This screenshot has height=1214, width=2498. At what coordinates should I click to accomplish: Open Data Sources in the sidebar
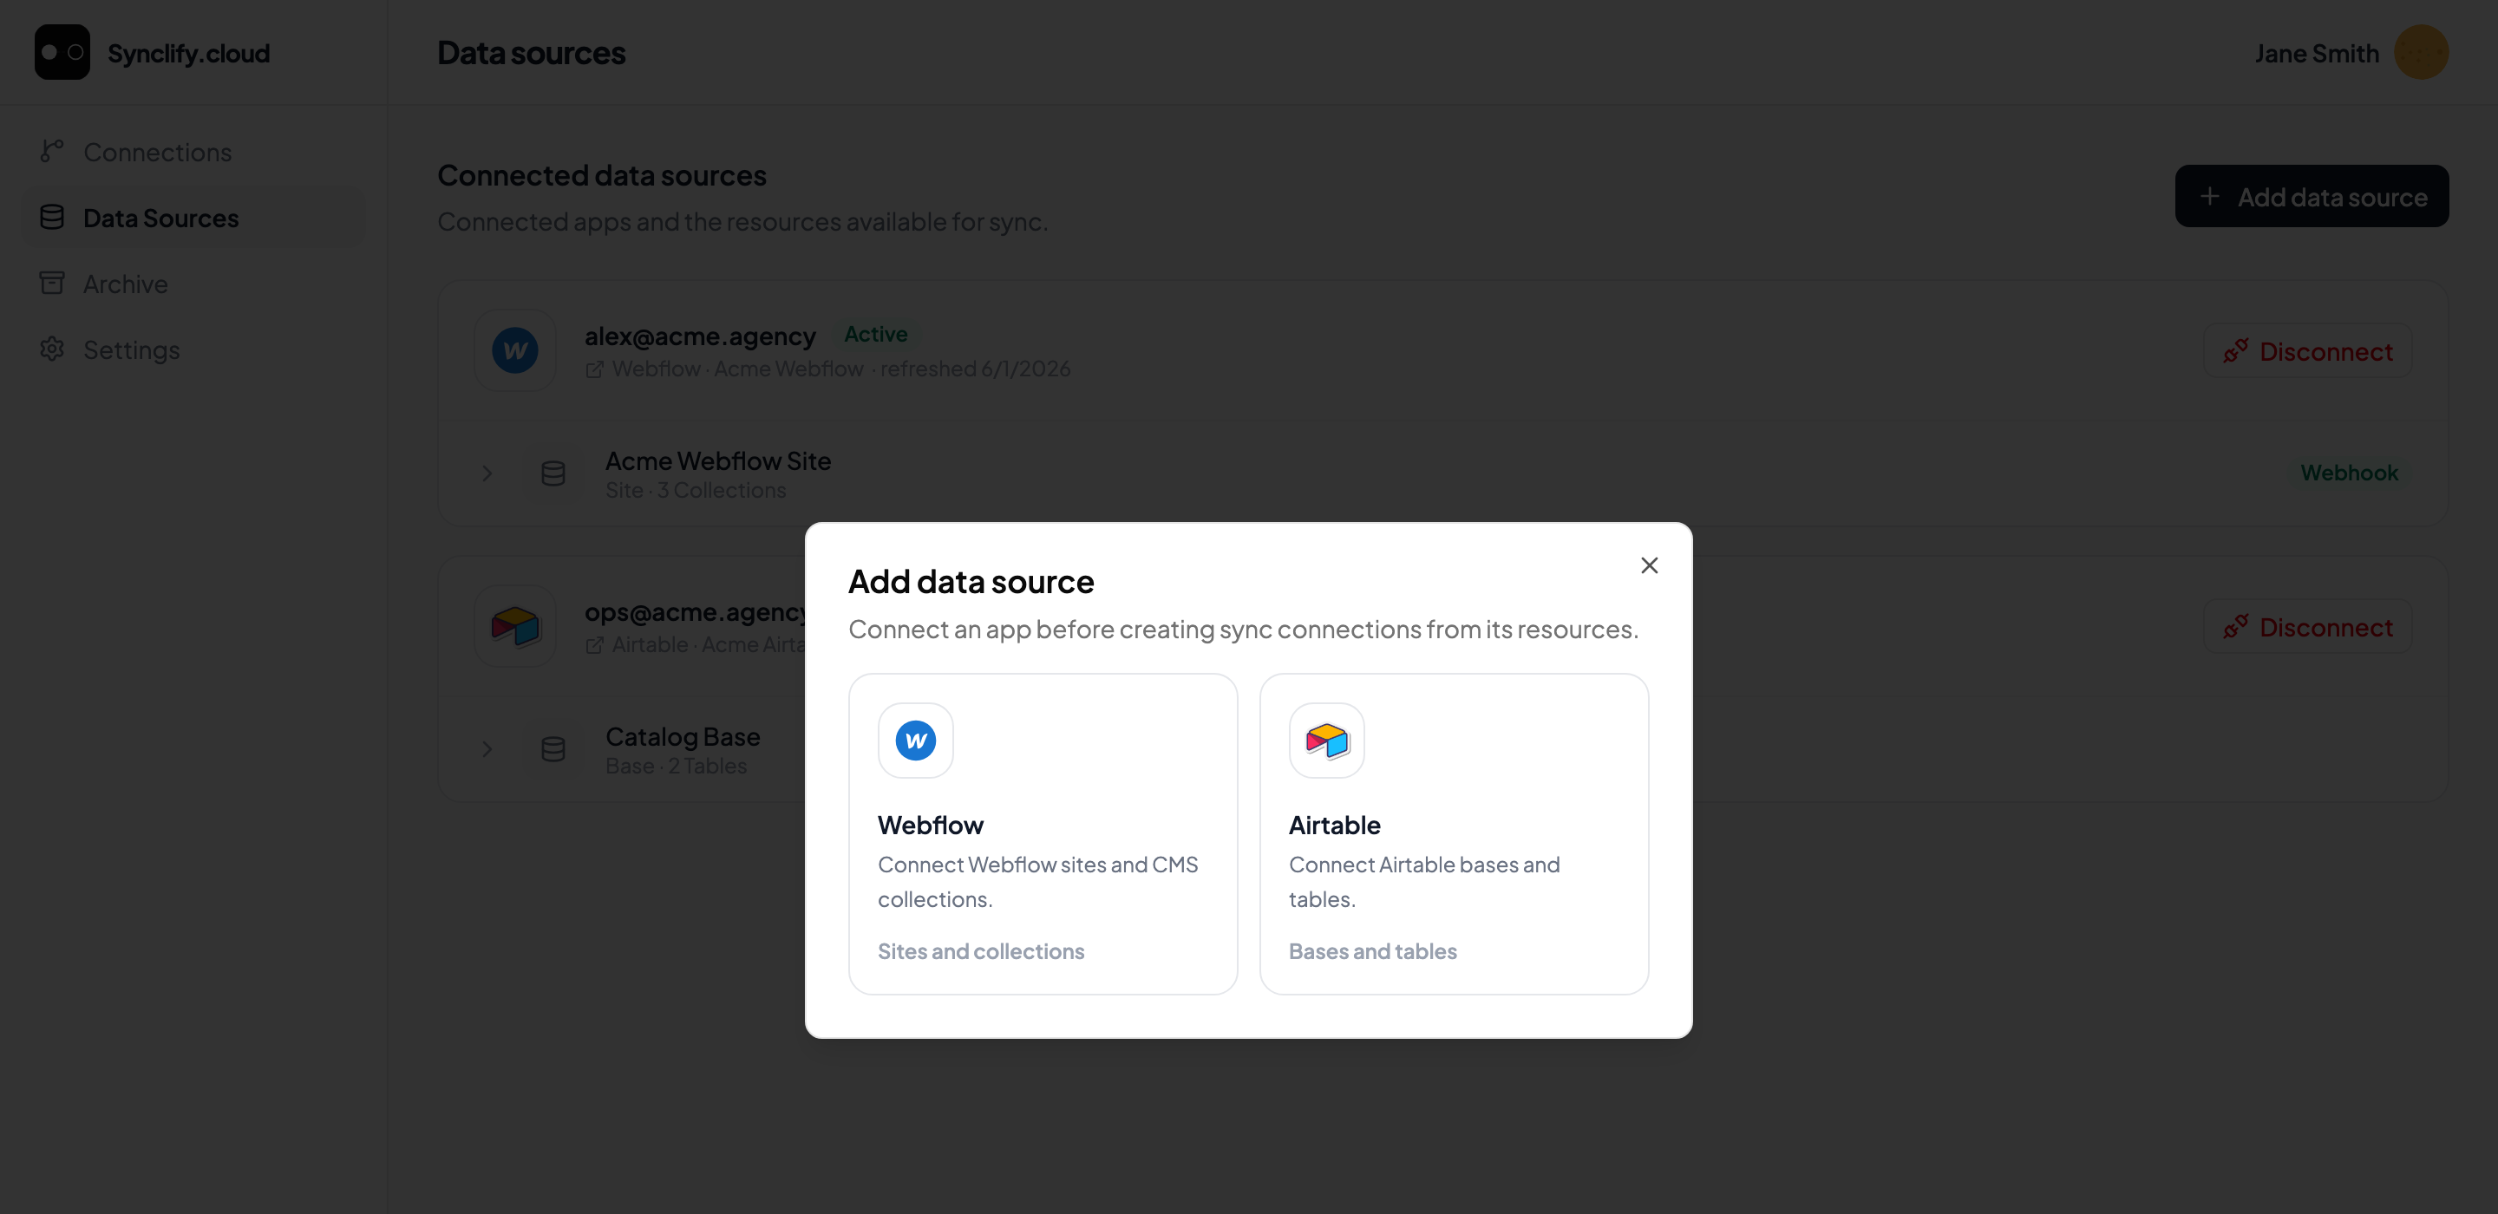194,219
